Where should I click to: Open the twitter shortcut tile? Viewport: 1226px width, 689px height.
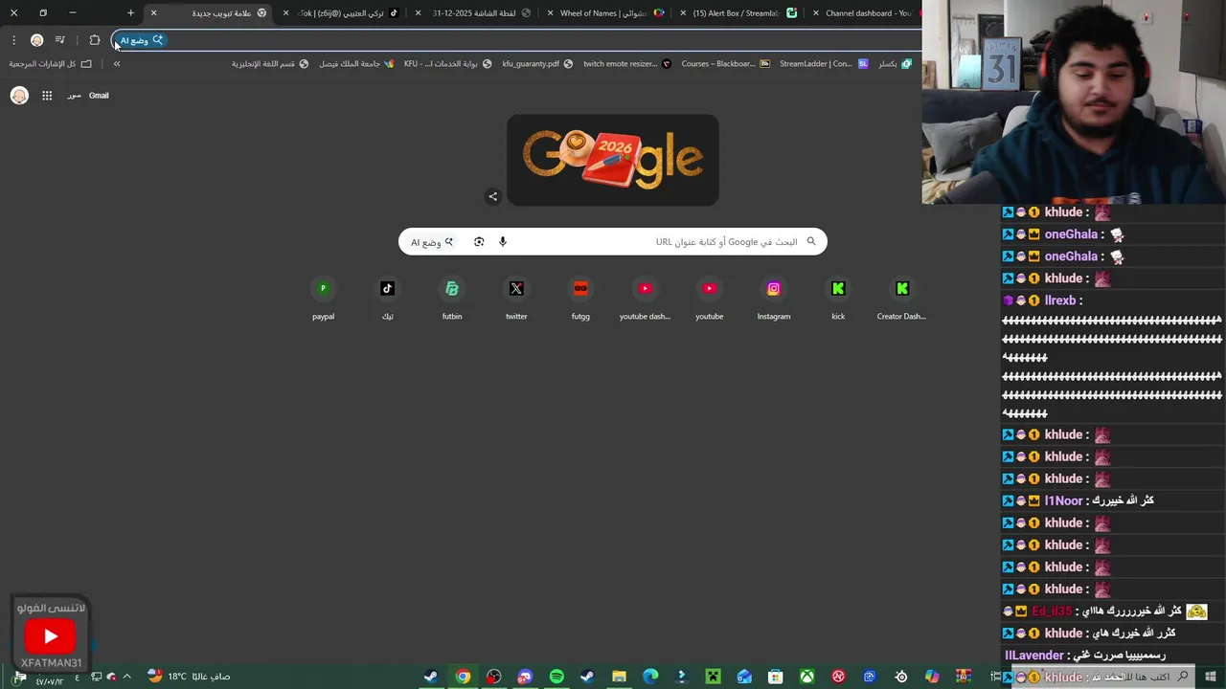click(x=516, y=298)
